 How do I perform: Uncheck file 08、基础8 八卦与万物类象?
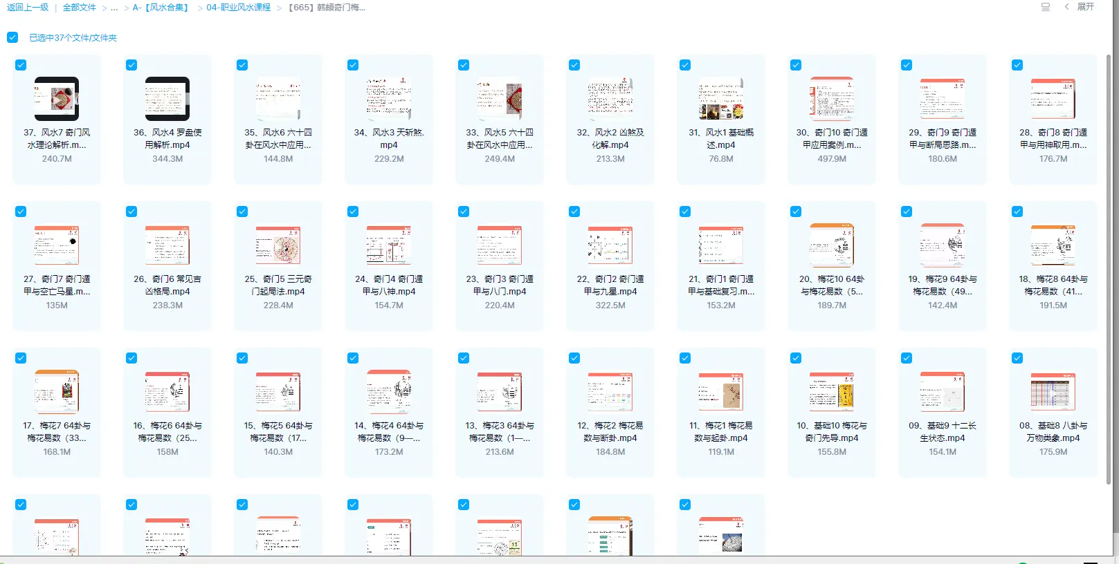1017,358
